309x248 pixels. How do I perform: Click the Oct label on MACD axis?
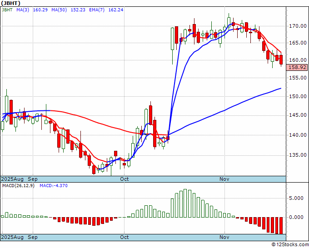(x=125, y=237)
